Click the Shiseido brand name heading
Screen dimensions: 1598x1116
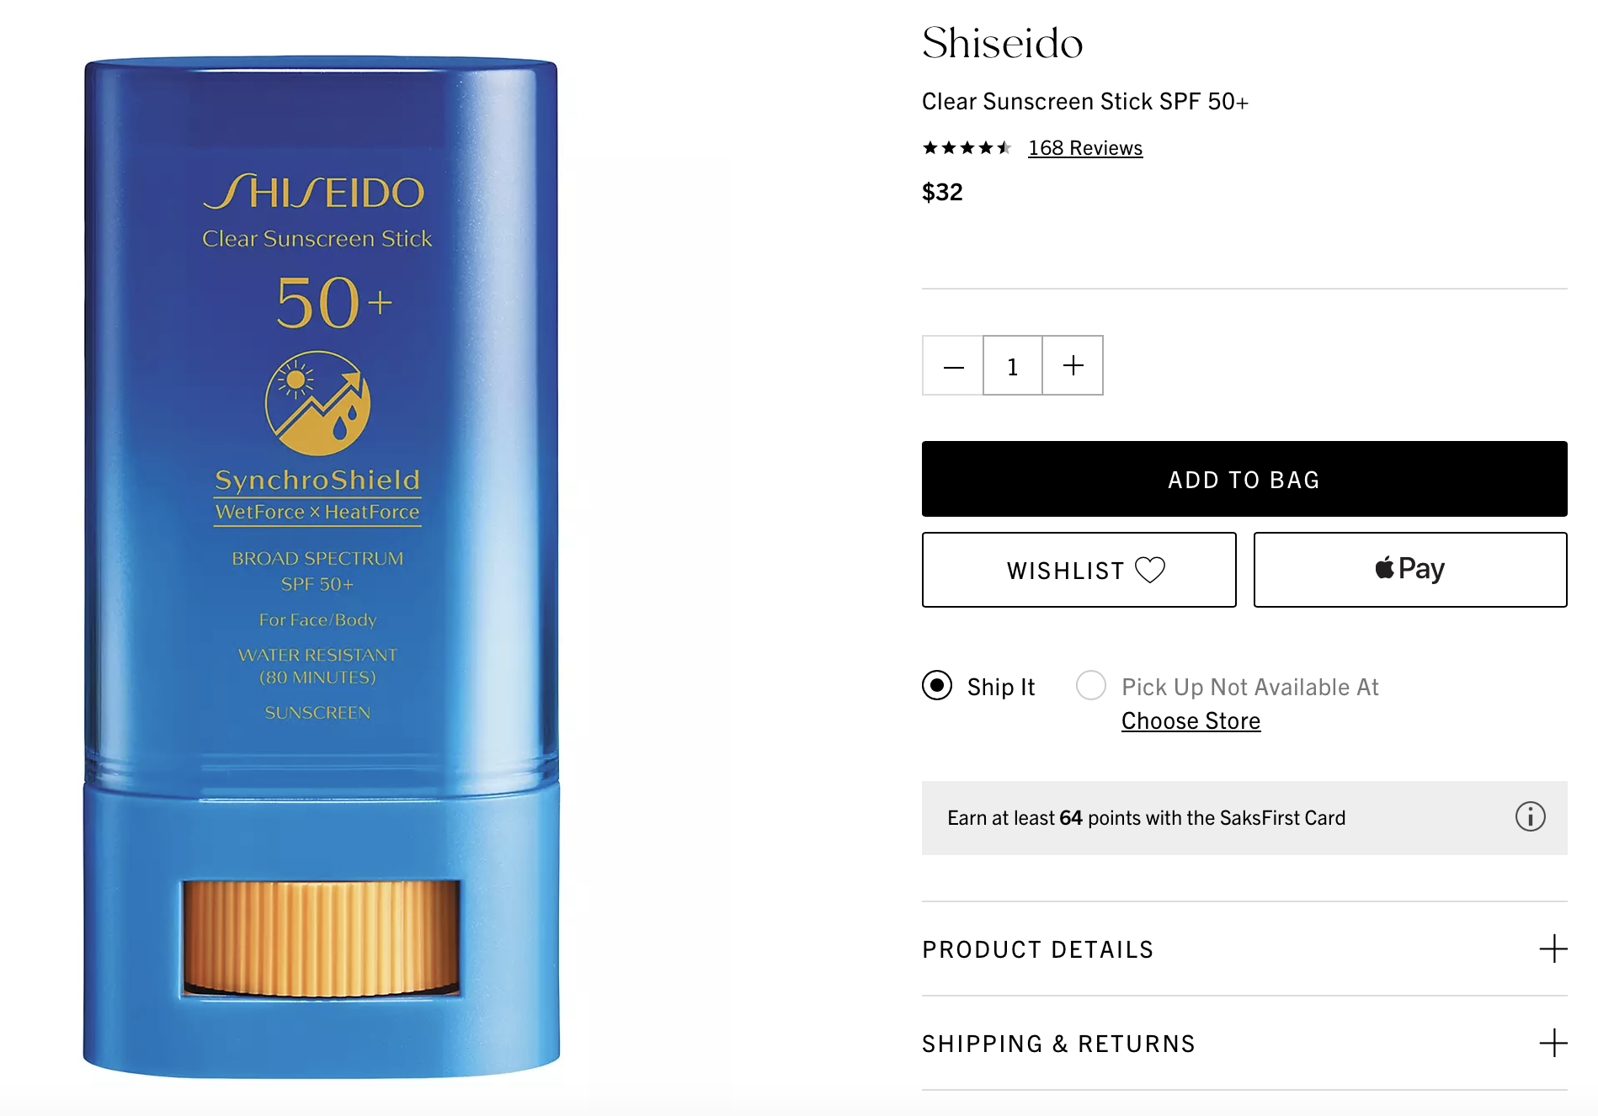pos(1003,43)
